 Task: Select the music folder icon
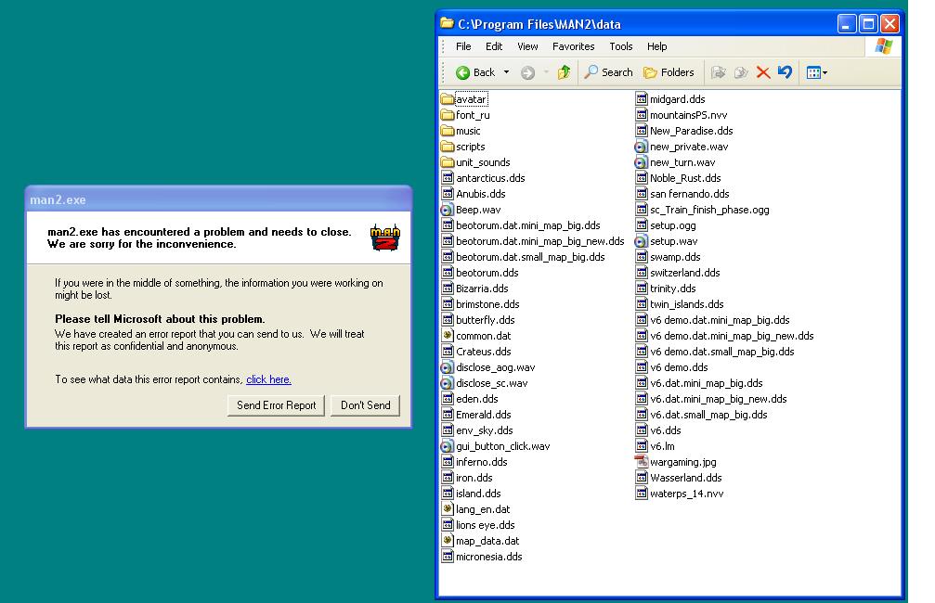tap(448, 131)
